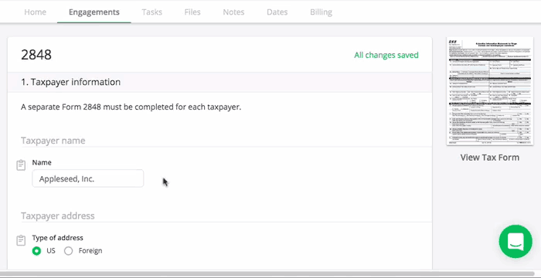This screenshot has height=278, width=541.
Task: Click the clipboard icon beside Name field
Action: click(21, 165)
